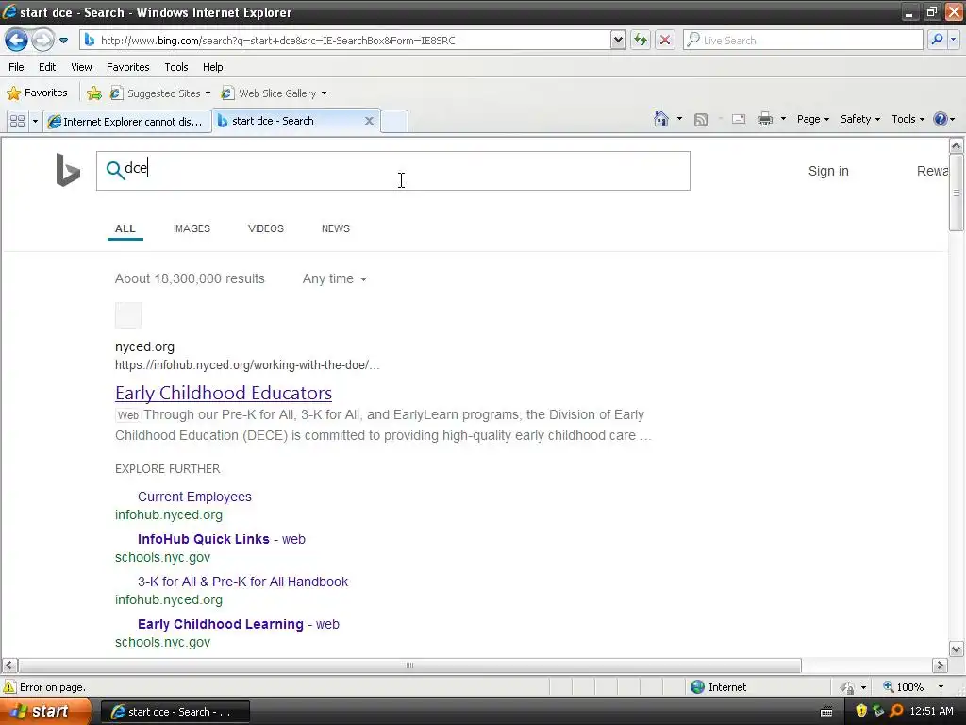Click the Read Mail envelope icon

739,119
